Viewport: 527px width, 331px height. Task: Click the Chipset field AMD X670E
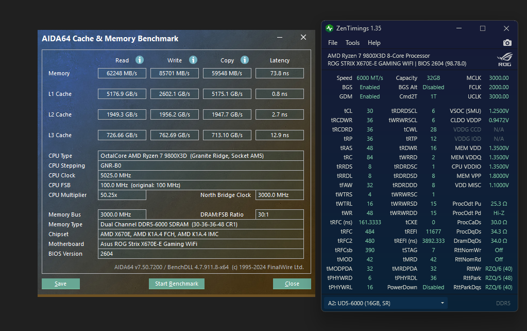(200, 234)
